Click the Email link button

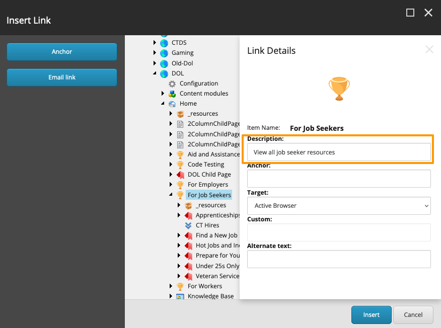click(62, 77)
